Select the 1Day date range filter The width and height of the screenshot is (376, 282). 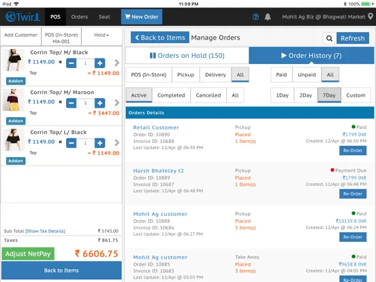(282, 95)
